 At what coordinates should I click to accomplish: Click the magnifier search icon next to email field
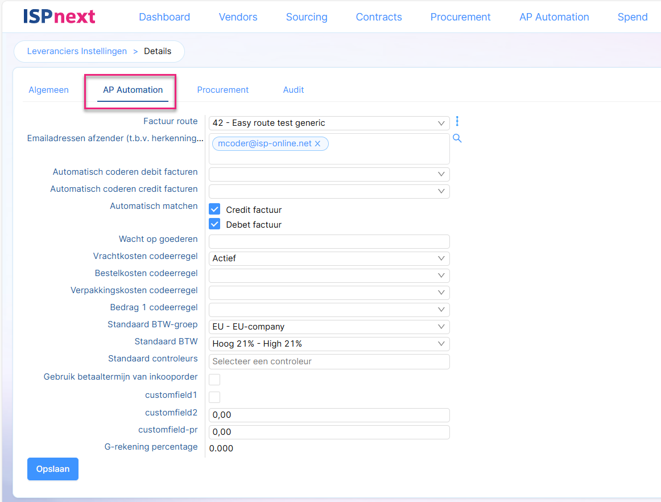[457, 138]
